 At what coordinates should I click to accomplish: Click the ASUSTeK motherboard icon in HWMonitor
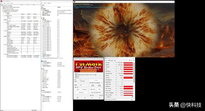(x=4, y=7)
